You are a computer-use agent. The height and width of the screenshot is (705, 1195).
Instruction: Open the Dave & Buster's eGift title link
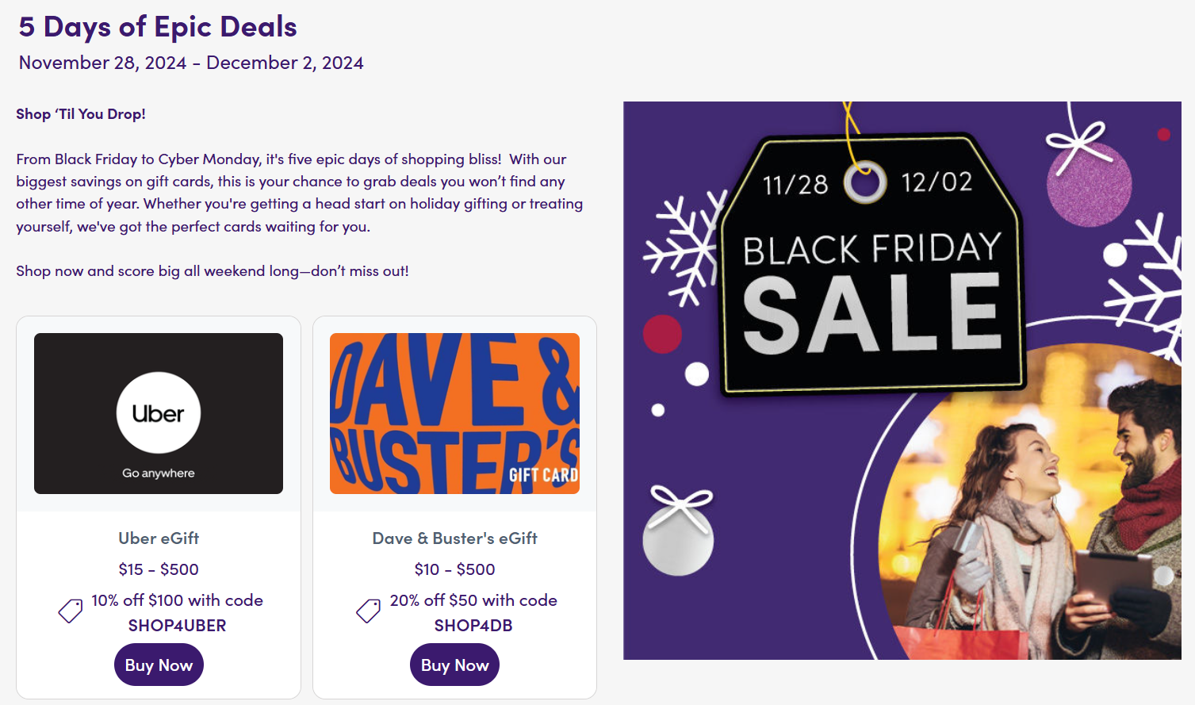[454, 538]
